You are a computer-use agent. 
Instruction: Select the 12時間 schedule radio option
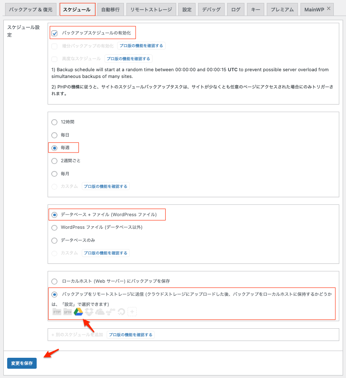(54, 122)
